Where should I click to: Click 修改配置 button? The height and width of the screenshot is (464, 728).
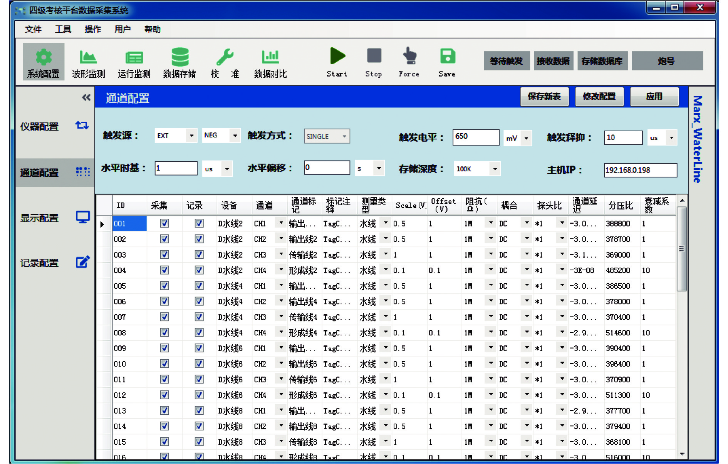tap(599, 96)
